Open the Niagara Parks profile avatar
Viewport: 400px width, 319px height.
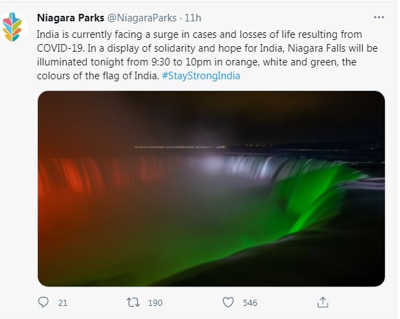pos(13,28)
